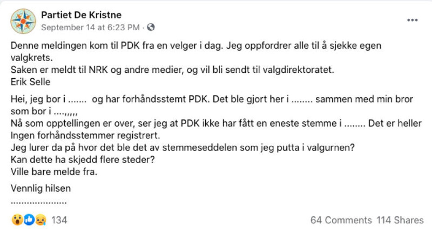
Task: Click the "Vennlig hilsen" closing text
Action: pos(40,188)
